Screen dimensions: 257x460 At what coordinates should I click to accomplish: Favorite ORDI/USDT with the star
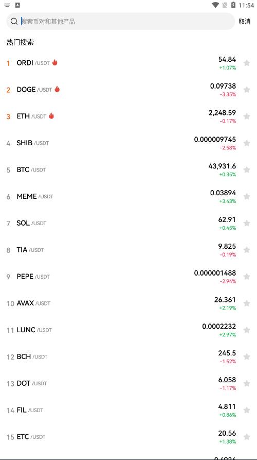click(x=247, y=63)
